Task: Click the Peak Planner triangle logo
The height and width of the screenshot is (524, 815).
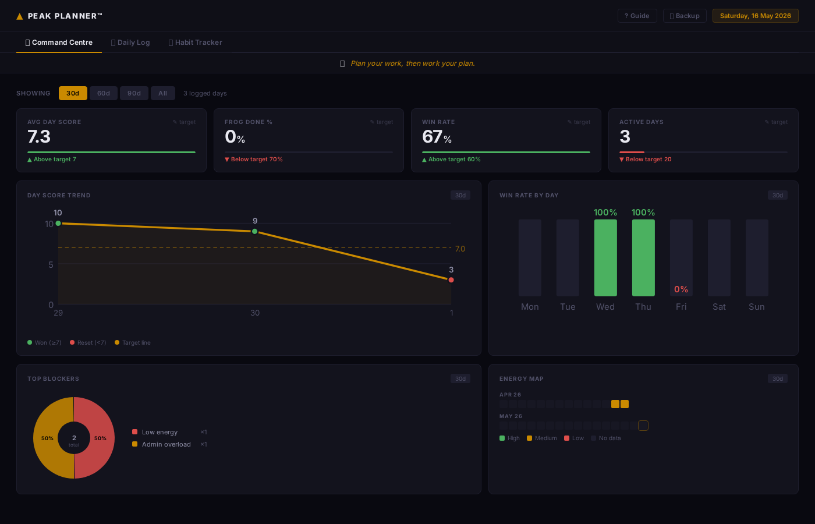Action: click(x=20, y=16)
